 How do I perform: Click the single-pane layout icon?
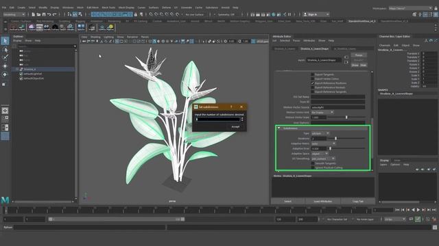5,111
